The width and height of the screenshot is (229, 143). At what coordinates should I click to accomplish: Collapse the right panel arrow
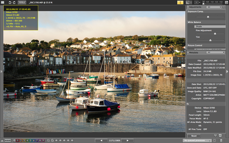pos(227,71)
